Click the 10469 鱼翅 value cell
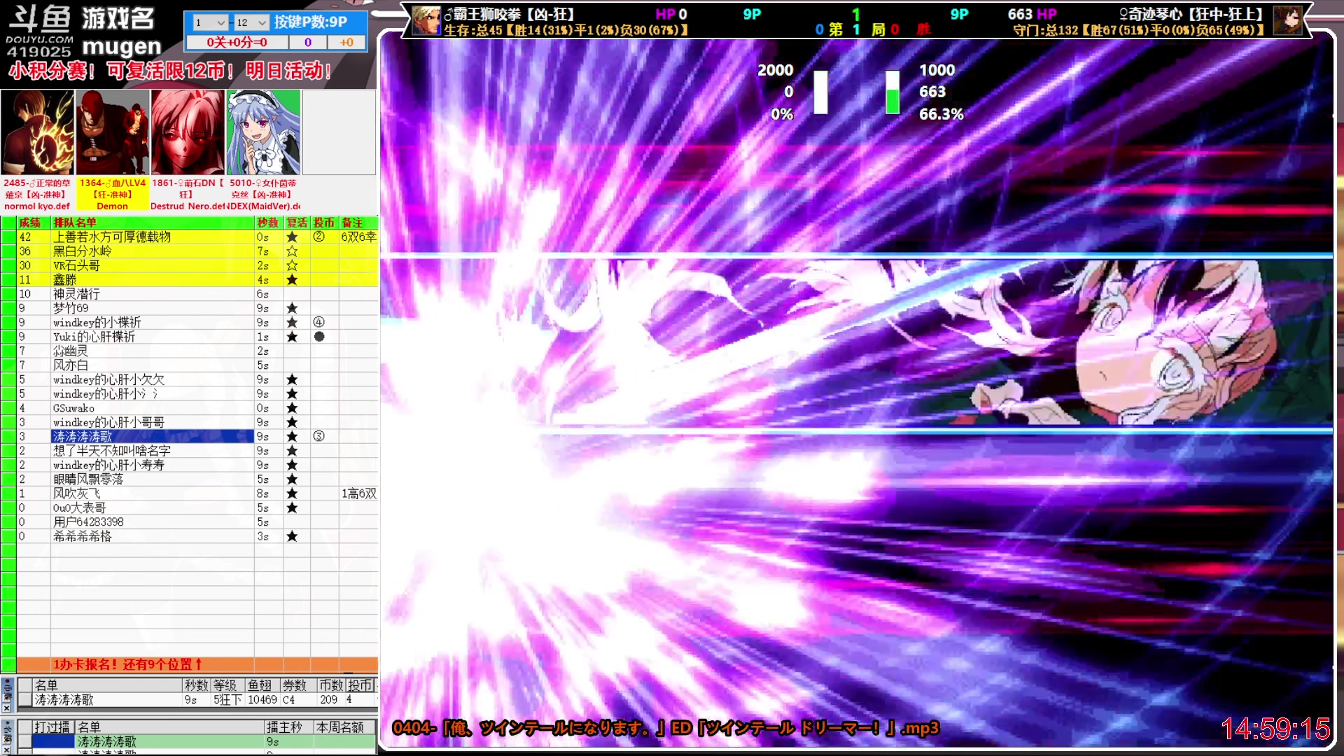The image size is (1344, 756). coord(262,700)
